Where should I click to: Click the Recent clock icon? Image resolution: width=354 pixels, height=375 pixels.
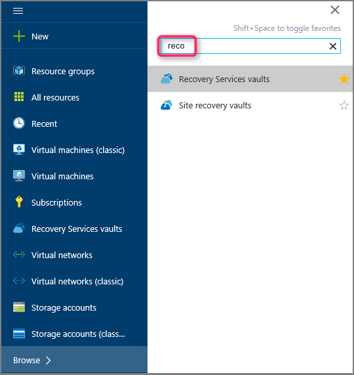[x=19, y=123]
